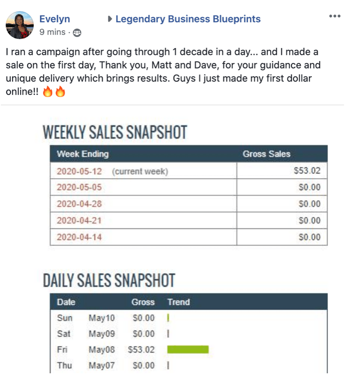Click the first fire emoji
The height and width of the screenshot is (375, 347).
[48, 91]
